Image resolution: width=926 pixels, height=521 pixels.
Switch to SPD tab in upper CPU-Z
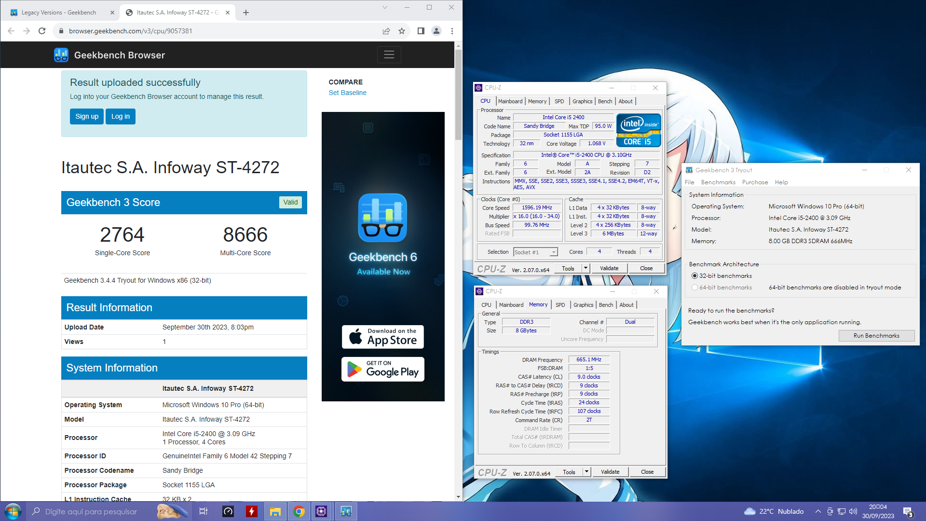559,101
